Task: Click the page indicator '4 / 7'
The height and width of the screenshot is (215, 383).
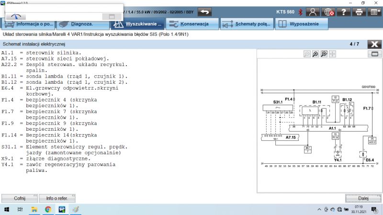Action: (354, 44)
